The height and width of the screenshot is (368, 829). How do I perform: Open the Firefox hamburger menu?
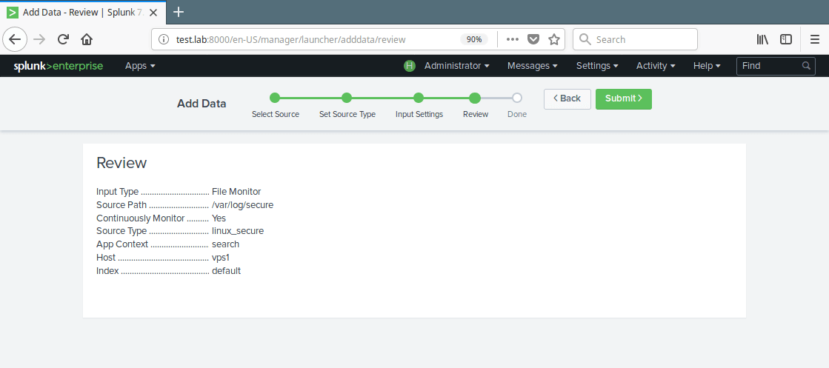point(814,39)
